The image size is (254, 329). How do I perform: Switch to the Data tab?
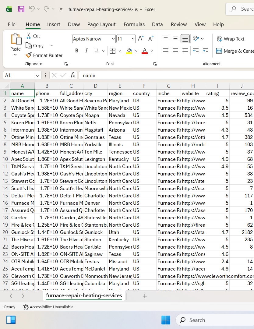157,24
